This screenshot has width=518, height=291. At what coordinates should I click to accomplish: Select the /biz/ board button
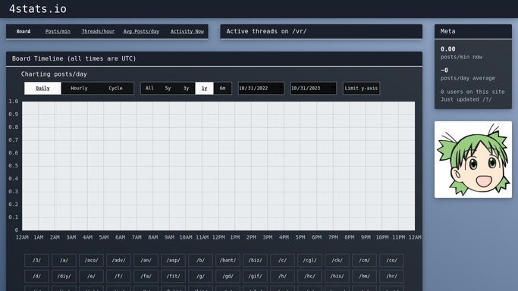tap(255, 260)
